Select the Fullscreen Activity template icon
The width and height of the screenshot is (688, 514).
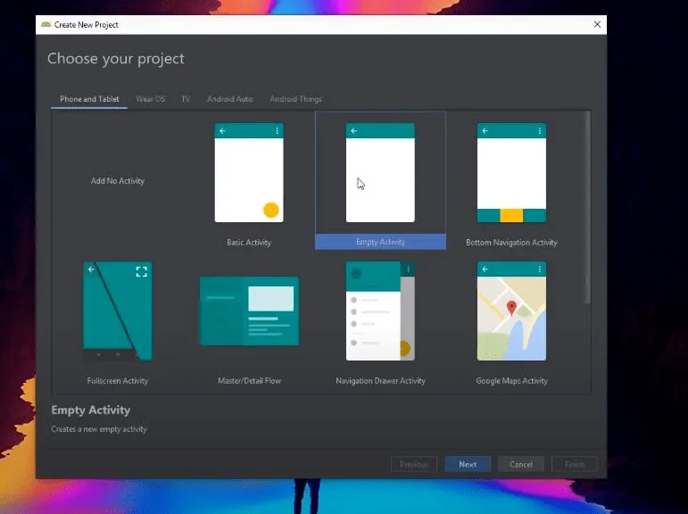tap(118, 311)
